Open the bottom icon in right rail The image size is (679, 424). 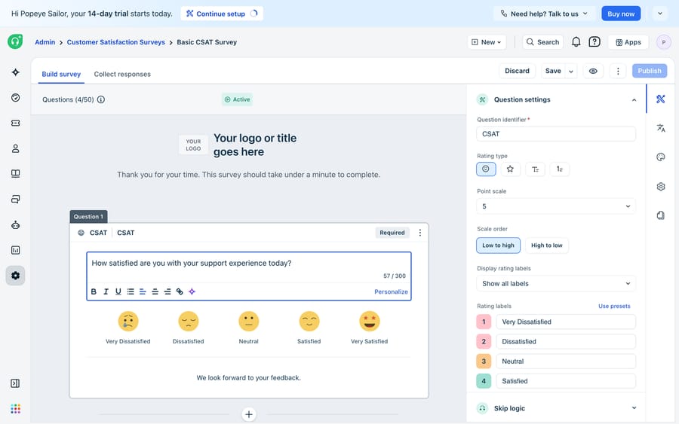tap(661, 215)
